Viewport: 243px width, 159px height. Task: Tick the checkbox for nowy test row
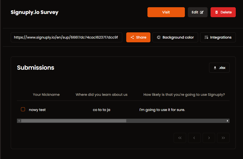coord(23,109)
